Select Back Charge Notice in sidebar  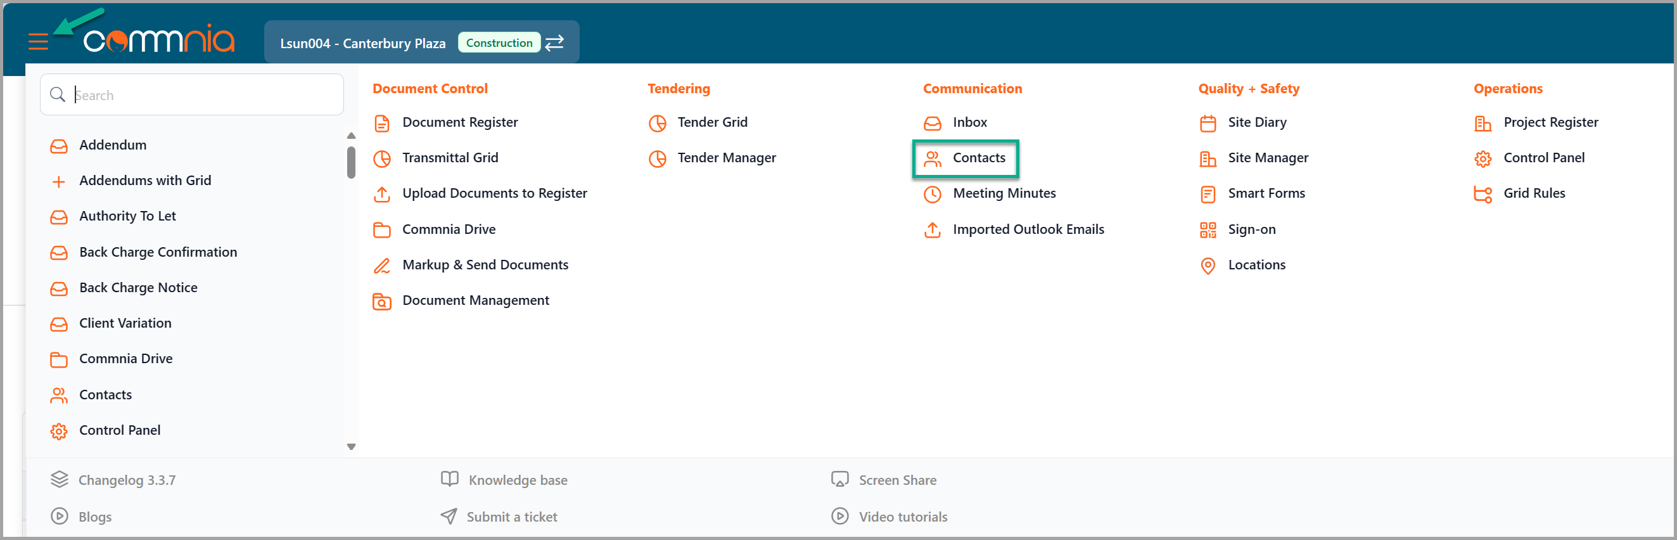click(138, 287)
